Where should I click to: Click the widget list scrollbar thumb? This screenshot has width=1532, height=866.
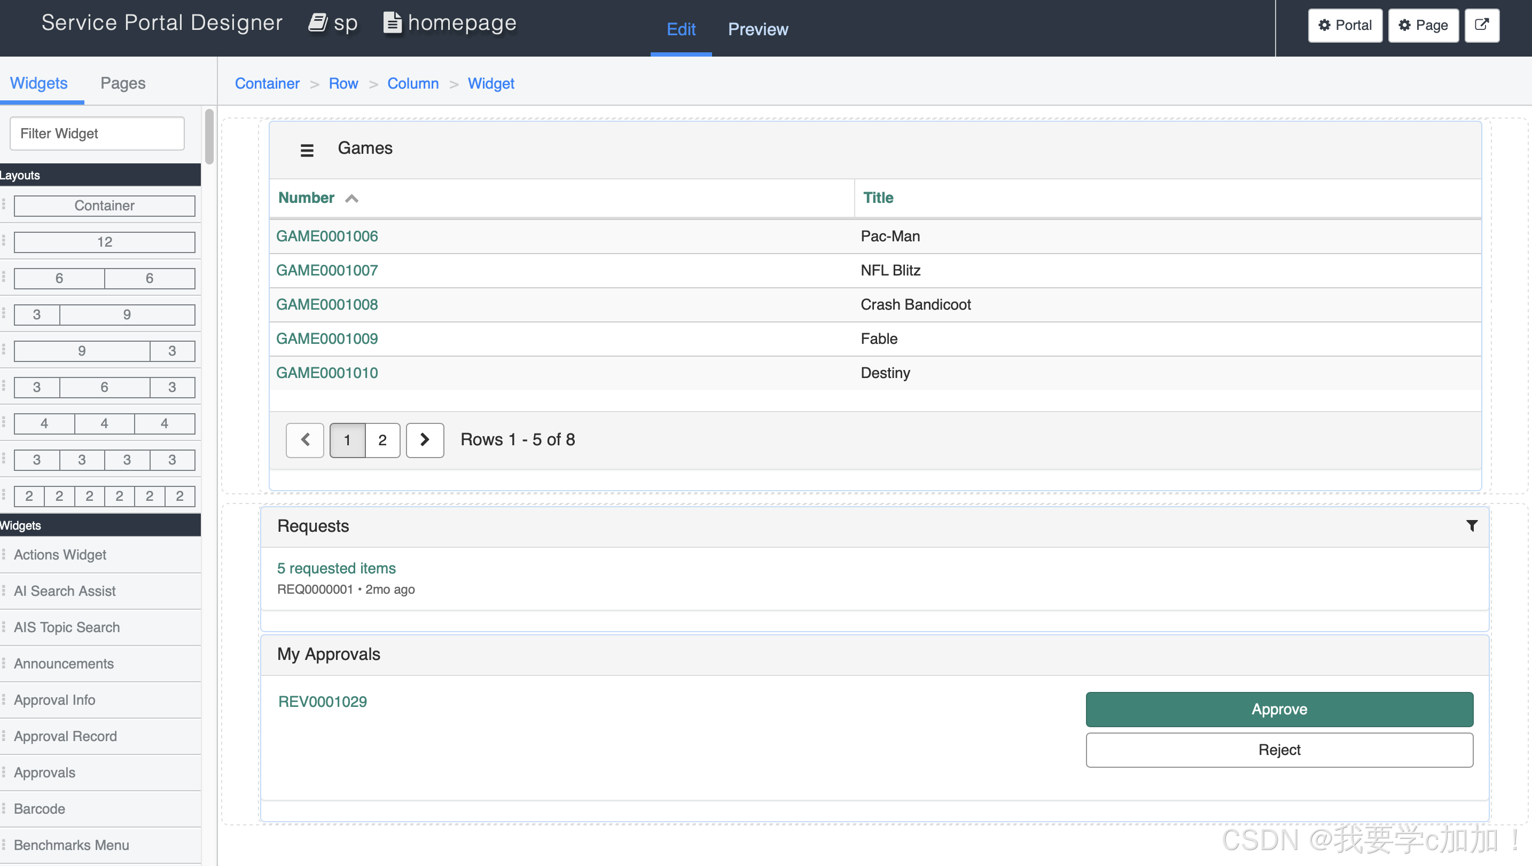pyautogui.click(x=209, y=137)
